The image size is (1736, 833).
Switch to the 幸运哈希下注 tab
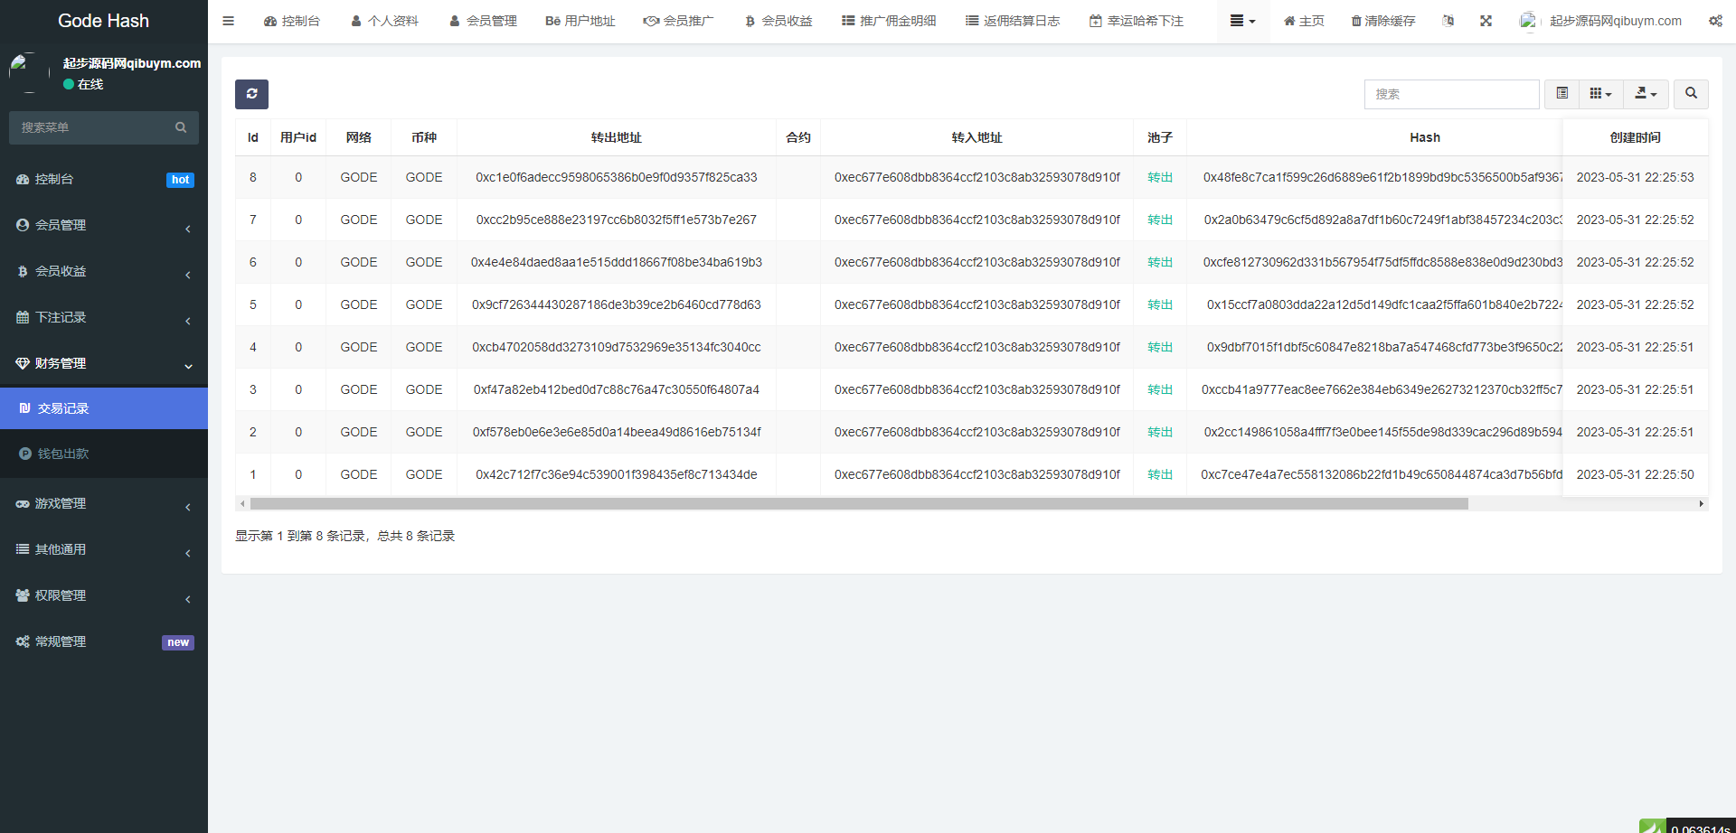pos(1136,21)
